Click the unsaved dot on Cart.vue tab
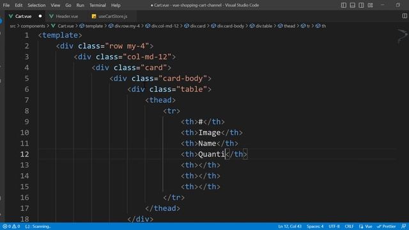This screenshot has height=230, width=409. point(40,16)
